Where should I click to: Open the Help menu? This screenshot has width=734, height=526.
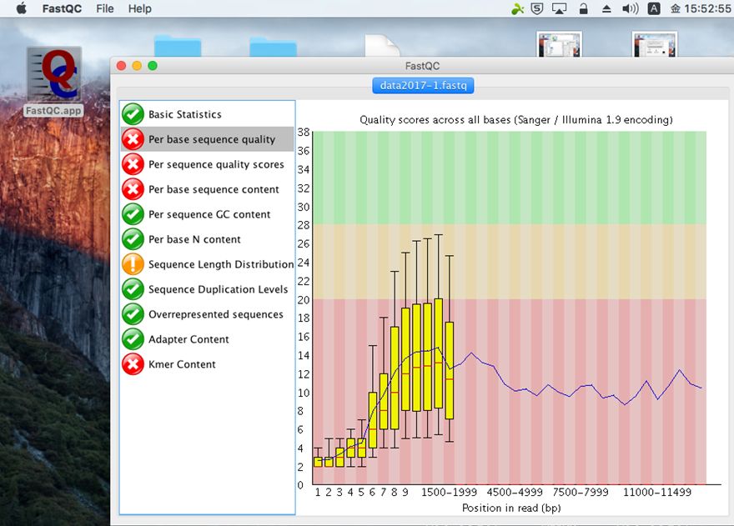coord(140,8)
